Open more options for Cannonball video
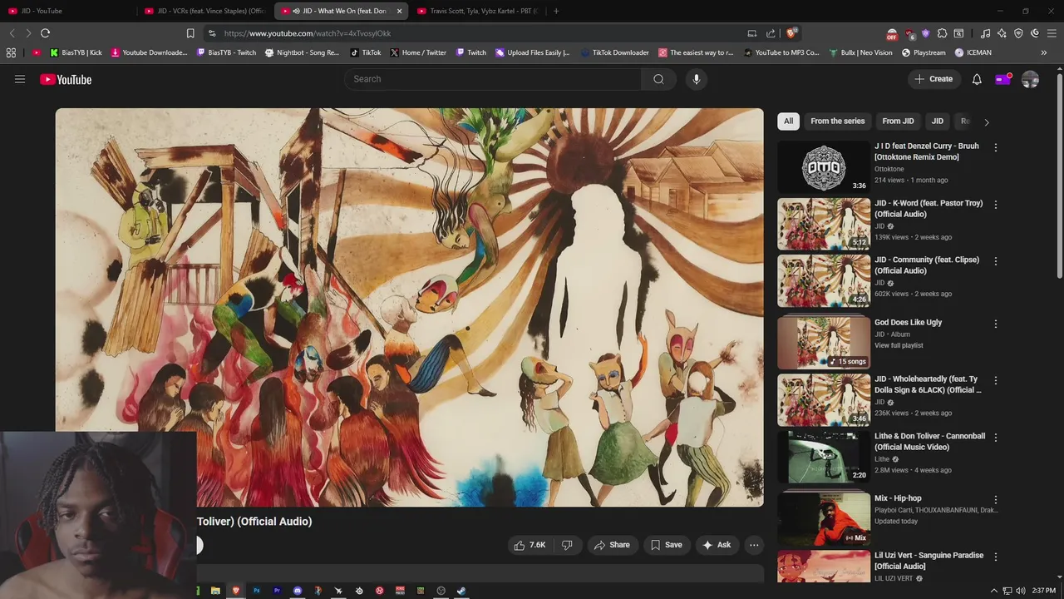 [x=995, y=438]
